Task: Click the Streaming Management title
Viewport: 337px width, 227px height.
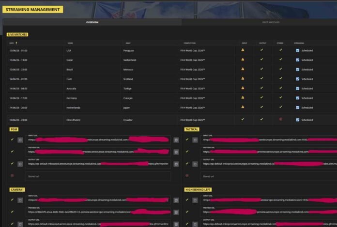Action: (x=32, y=10)
